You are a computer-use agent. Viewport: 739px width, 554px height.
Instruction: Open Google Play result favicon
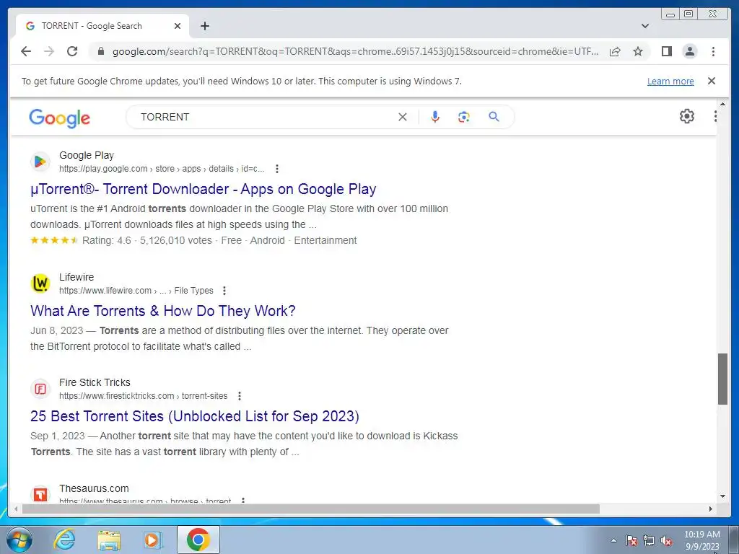tap(40, 162)
